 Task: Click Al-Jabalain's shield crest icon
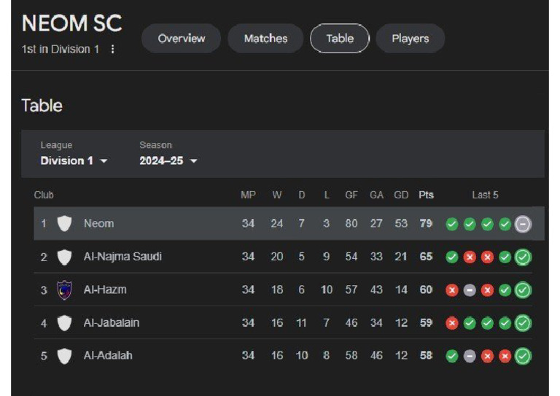click(65, 323)
